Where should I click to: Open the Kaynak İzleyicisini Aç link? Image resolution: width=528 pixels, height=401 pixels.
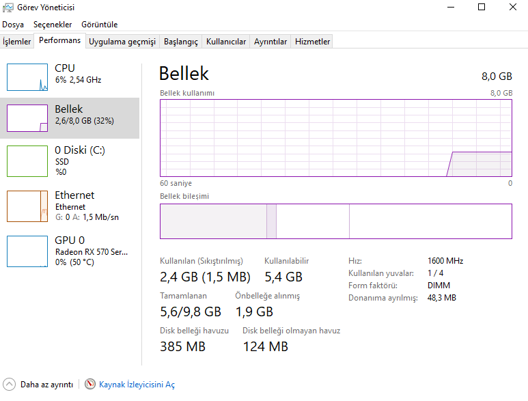pos(137,385)
